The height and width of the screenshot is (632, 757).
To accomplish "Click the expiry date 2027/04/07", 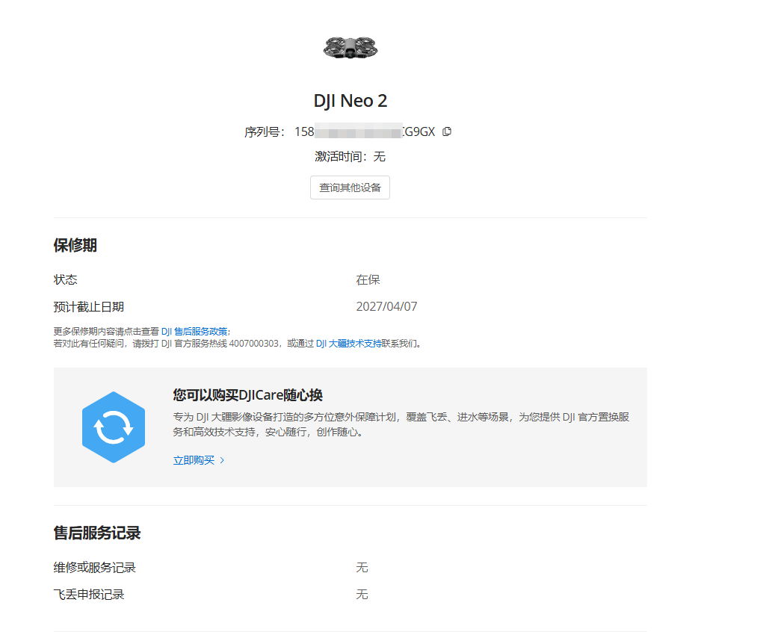I will [x=386, y=307].
